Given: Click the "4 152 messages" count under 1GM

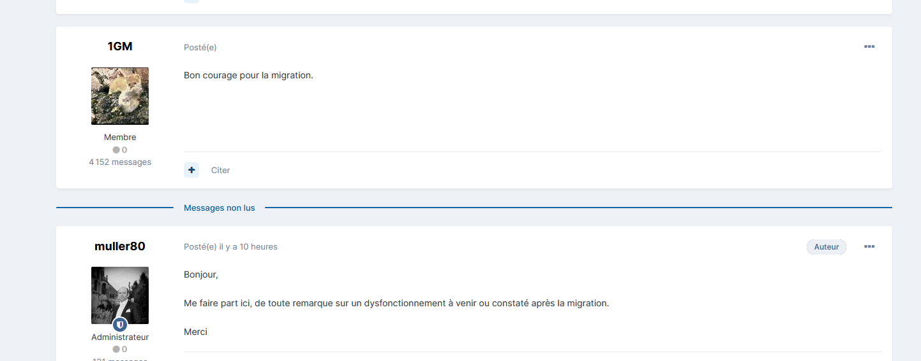Looking at the screenshot, I should [x=120, y=162].
